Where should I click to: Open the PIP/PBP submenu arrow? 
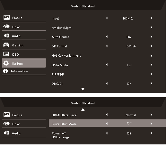pyautogui.click(x=152, y=74)
